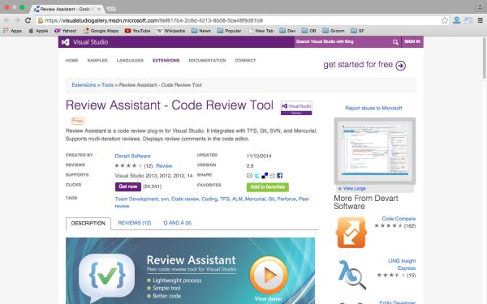Click the browser back arrow

click(6, 20)
